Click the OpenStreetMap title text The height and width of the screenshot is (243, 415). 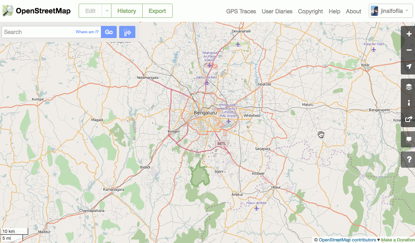[x=43, y=11]
